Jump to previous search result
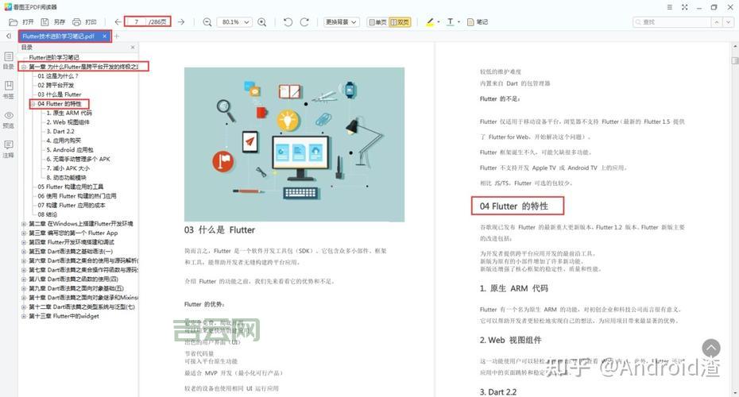This screenshot has height=397, width=739. point(717,22)
